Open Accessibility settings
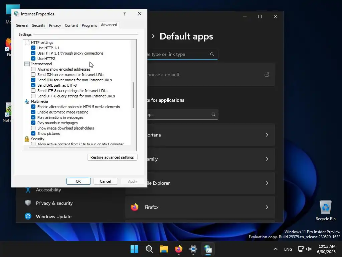Screen dimensions: 342x257 click(48, 190)
